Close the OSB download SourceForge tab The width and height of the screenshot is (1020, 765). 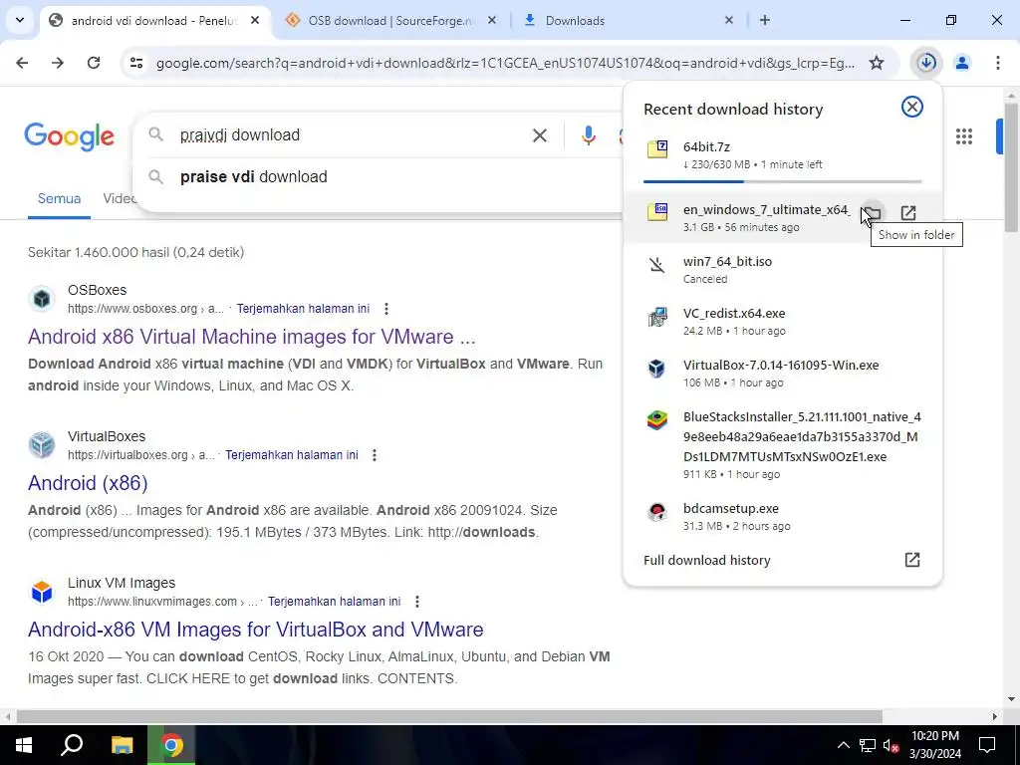(x=492, y=20)
